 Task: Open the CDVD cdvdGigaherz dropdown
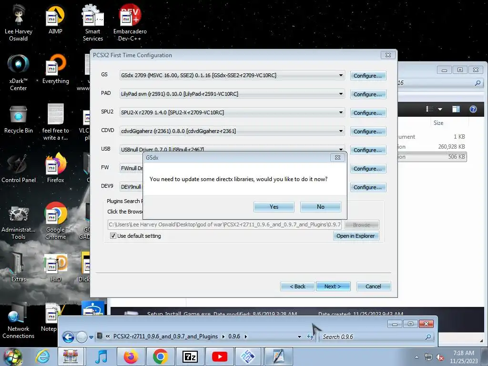tap(341, 131)
